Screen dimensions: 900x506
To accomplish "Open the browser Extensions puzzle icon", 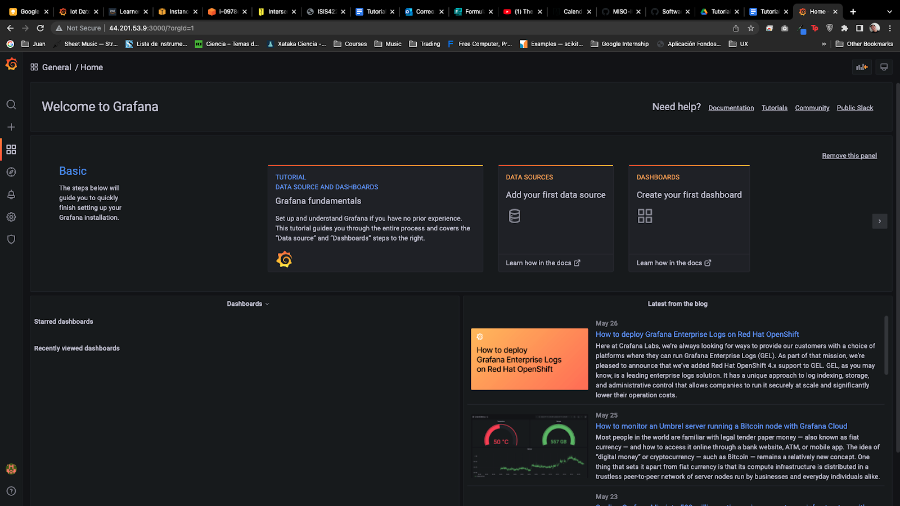I will point(844,28).
